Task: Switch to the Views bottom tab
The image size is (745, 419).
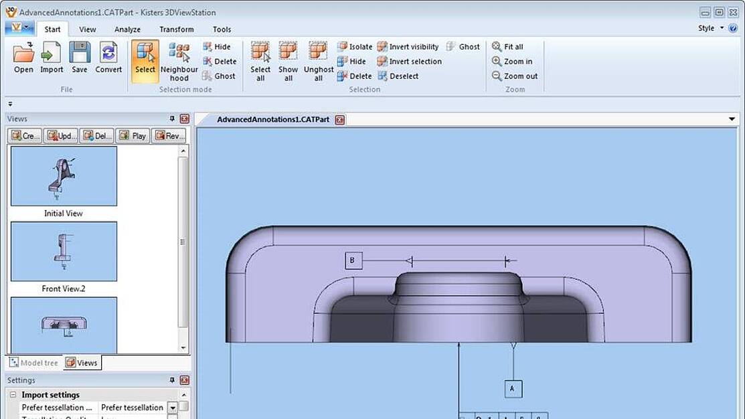Action: pyautogui.click(x=82, y=363)
